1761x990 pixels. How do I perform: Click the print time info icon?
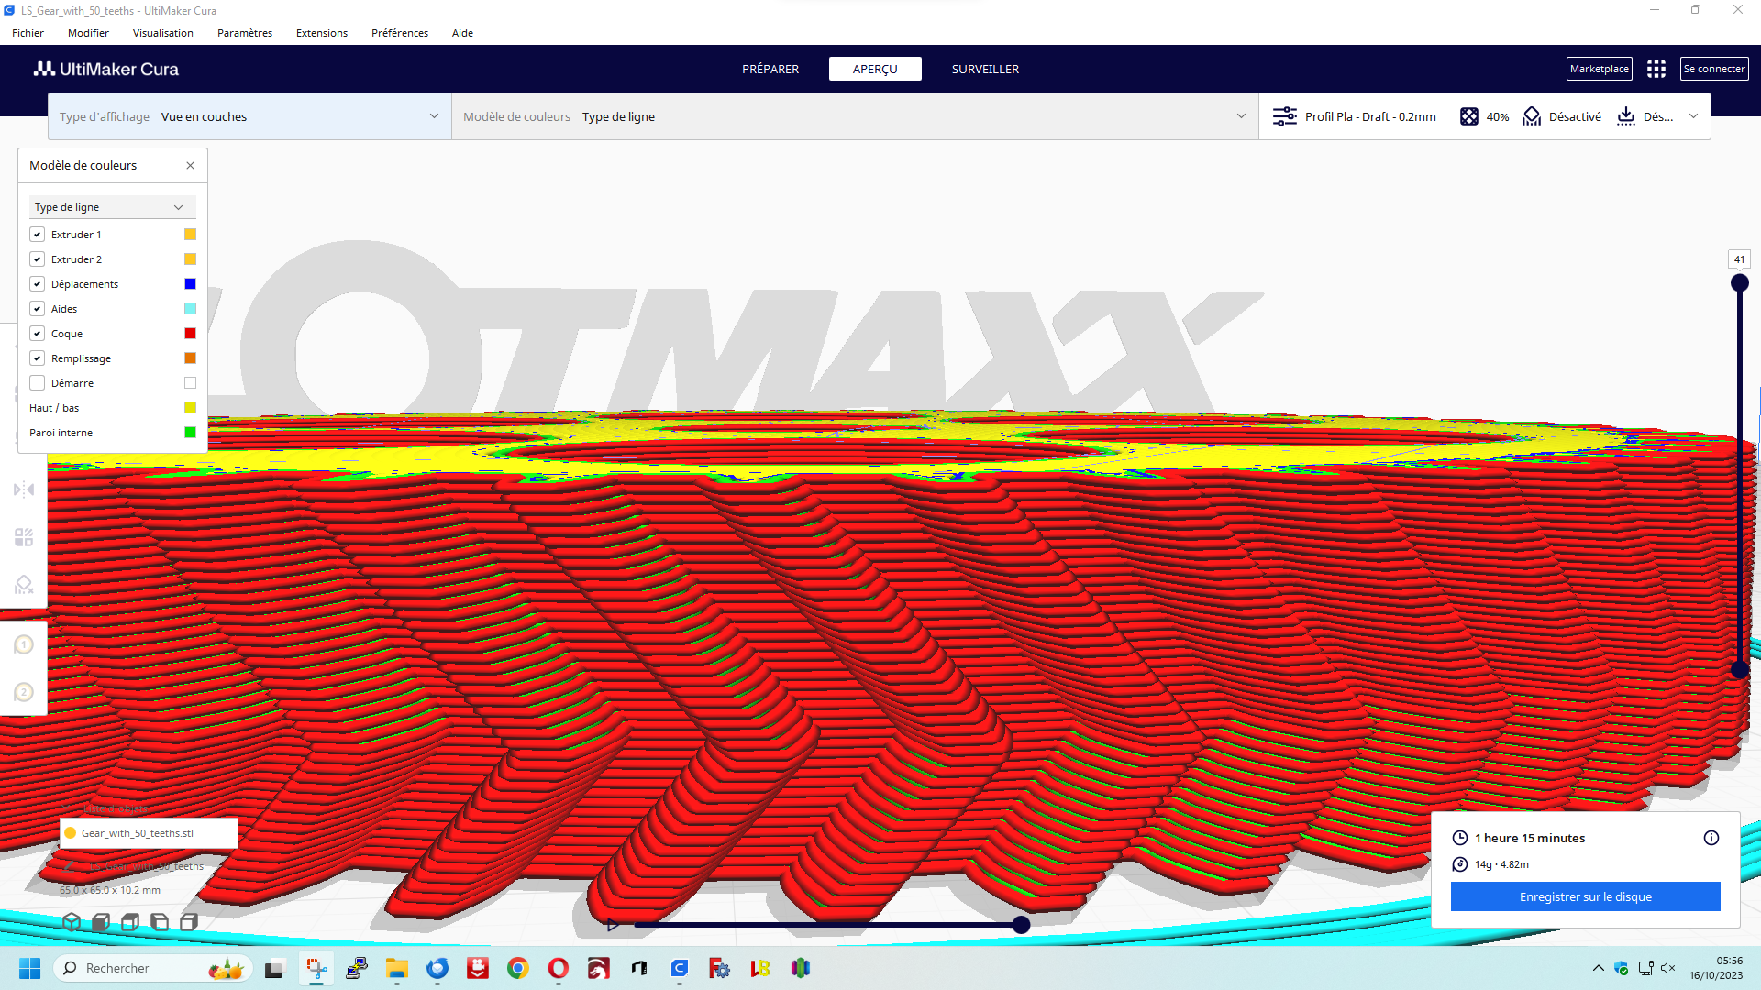point(1711,838)
